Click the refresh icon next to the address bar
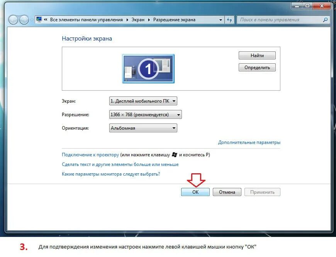Viewport: 336px width, 257px height. (229, 20)
